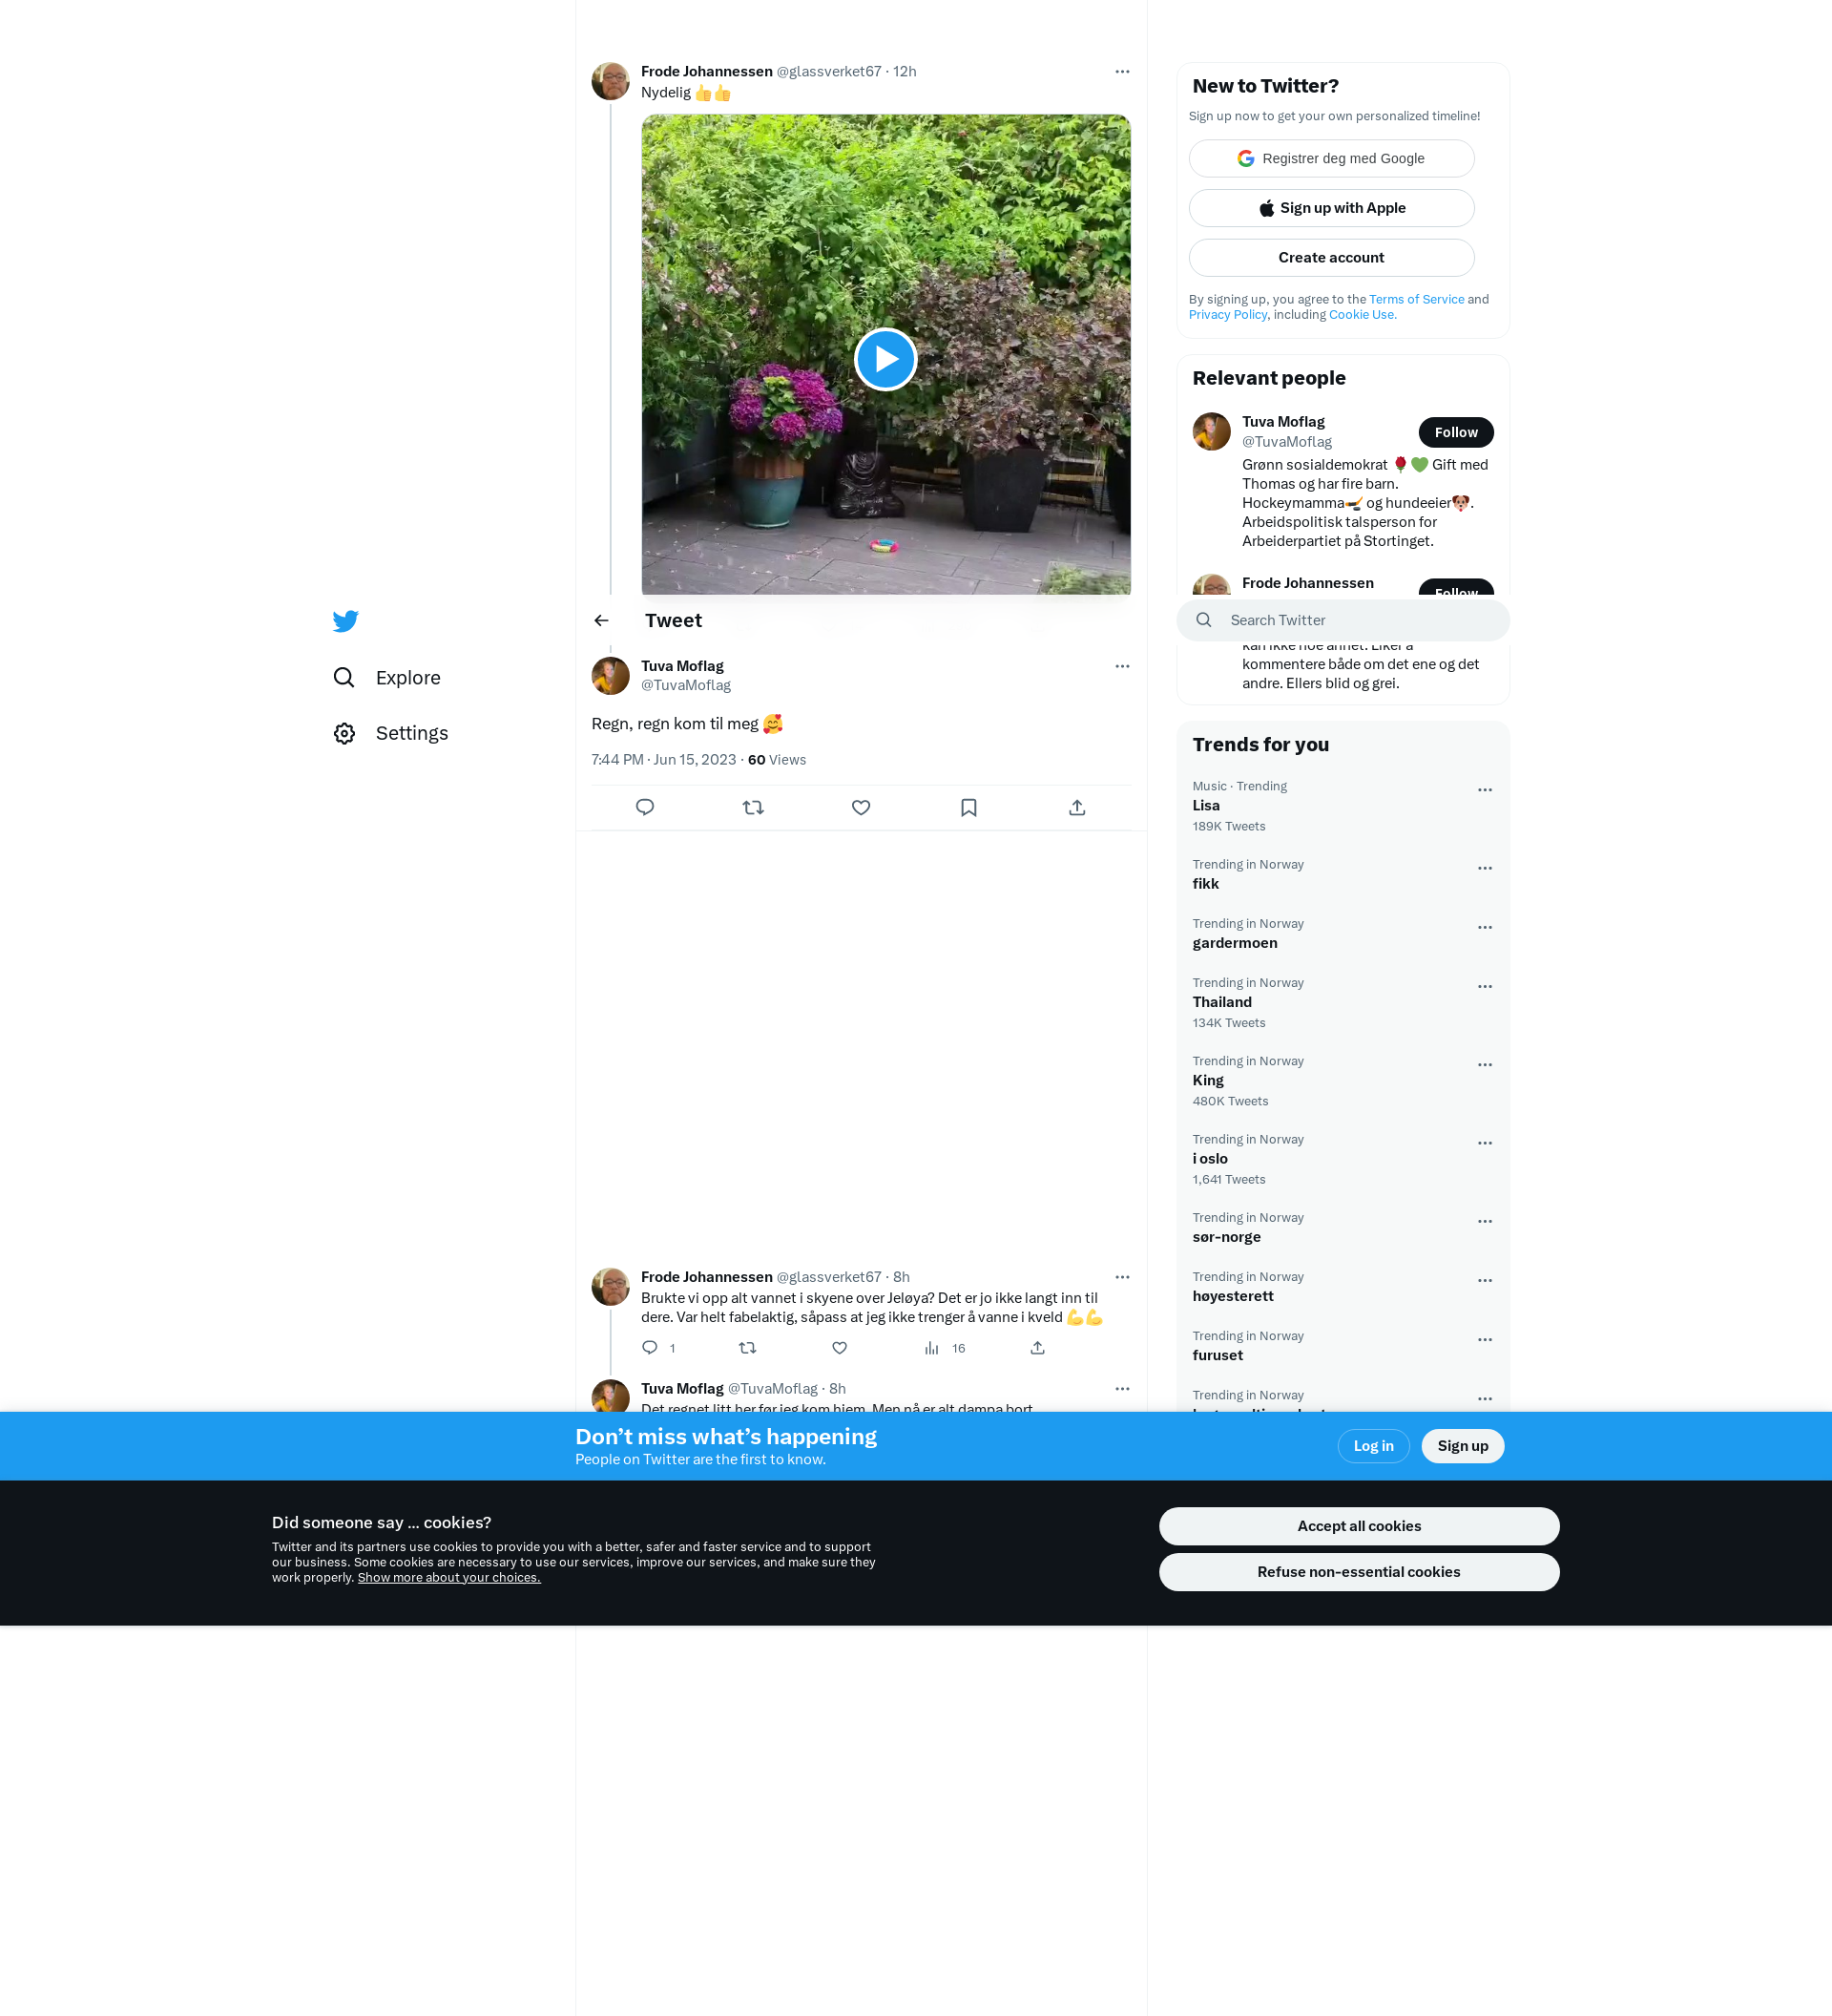1832x2016 pixels.
Task: Open more options on Tuva's 8h reply
Action: pos(1121,1390)
